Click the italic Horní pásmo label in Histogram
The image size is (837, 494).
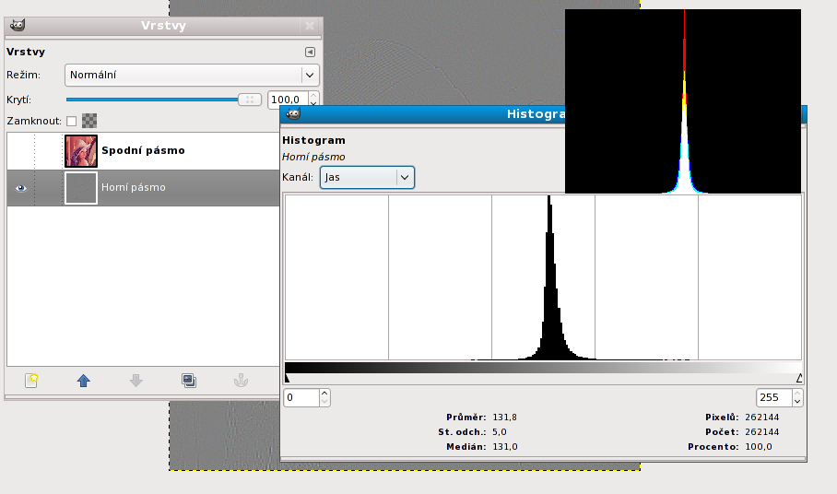pos(313,157)
